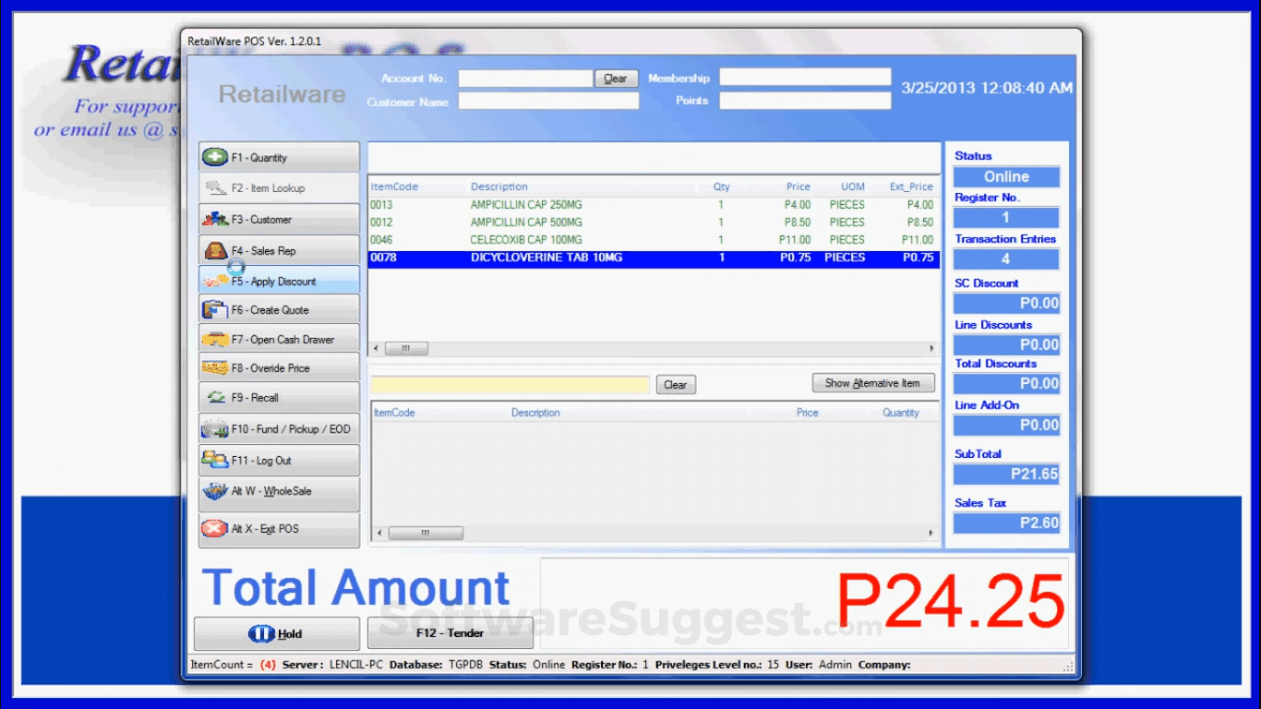Click the red X Exit POS icon

click(214, 529)
